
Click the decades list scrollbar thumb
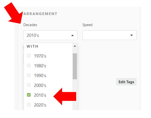click(75, 66)
